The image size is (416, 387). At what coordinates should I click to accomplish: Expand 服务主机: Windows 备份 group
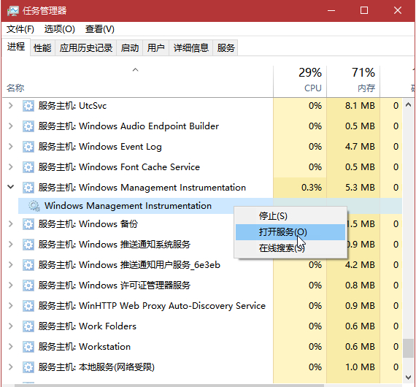11,223
